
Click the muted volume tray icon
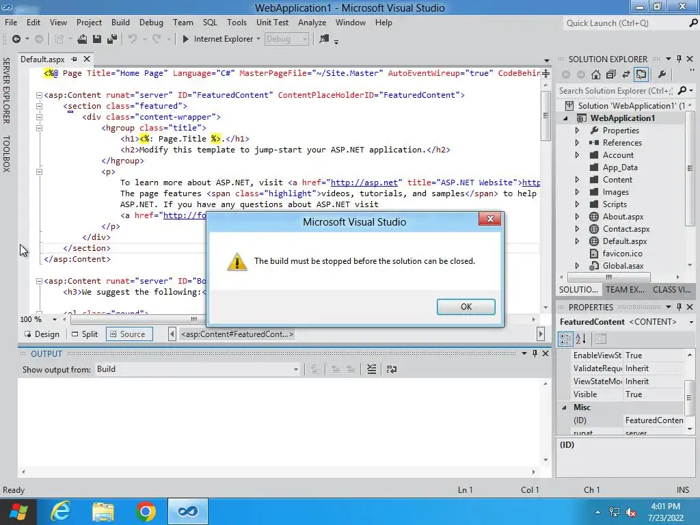[631, 512]
